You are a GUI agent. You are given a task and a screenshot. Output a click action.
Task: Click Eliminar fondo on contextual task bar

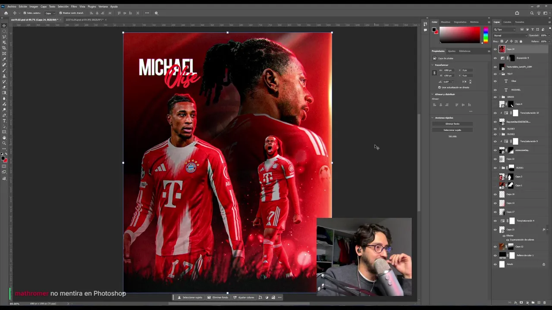[x=218, y=298]
